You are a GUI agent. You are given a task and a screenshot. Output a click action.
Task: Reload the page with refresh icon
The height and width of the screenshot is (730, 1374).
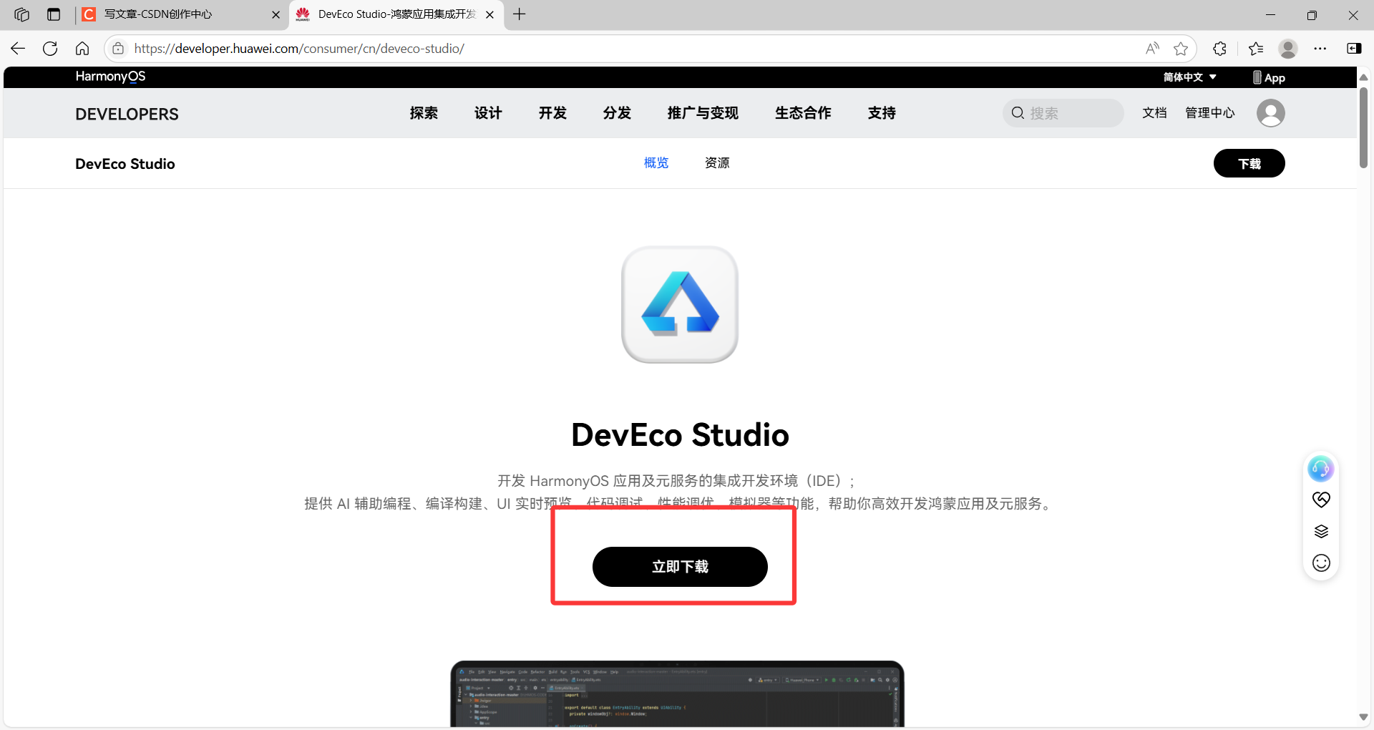[50, 49]
